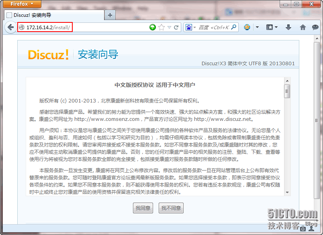Open the Firefox application menu button

pos(22,4)
